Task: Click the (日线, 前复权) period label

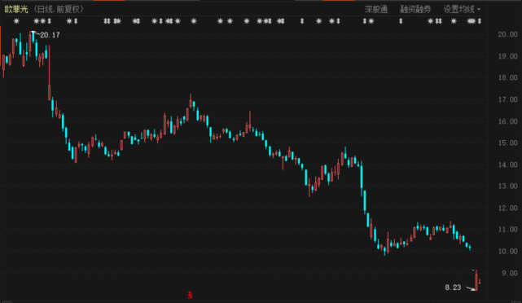Action: [58, 9]
